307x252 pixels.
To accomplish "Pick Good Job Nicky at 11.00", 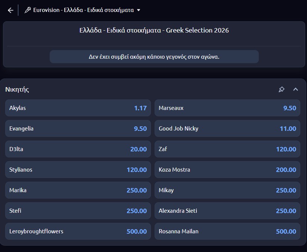I will click(x=227, y=129).
